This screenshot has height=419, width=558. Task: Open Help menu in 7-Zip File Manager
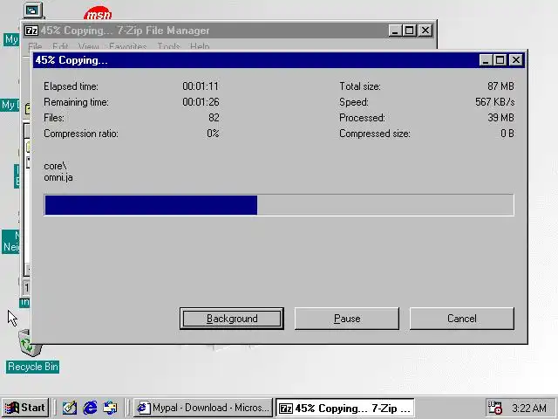pyautogui.click(x=200, y=46)
